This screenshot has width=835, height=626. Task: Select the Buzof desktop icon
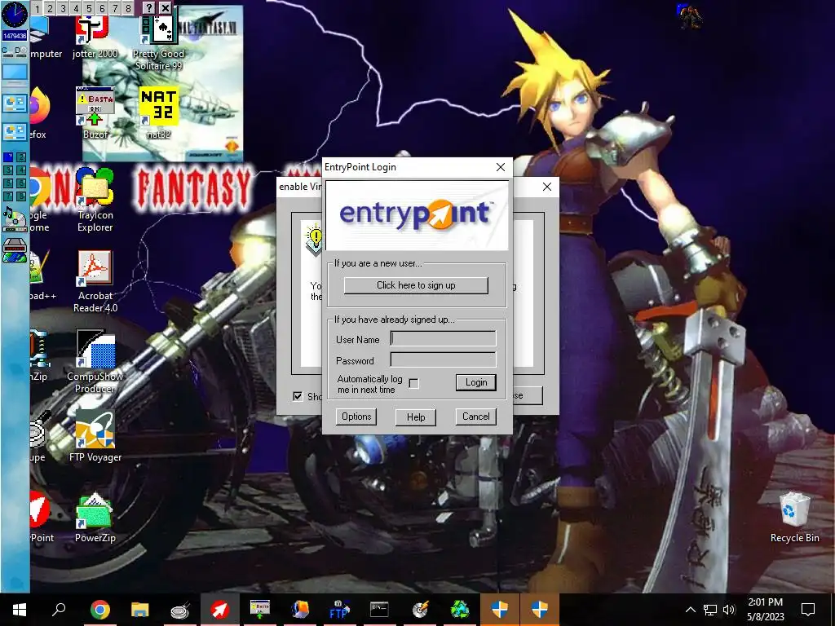[x=95, y=112]
